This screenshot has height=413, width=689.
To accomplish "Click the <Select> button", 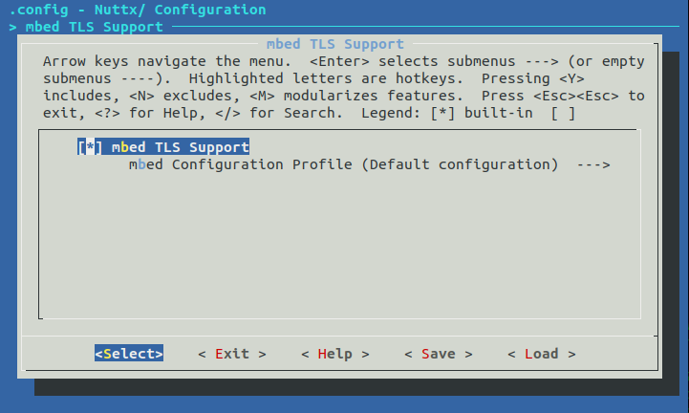I will click(129, 353).
